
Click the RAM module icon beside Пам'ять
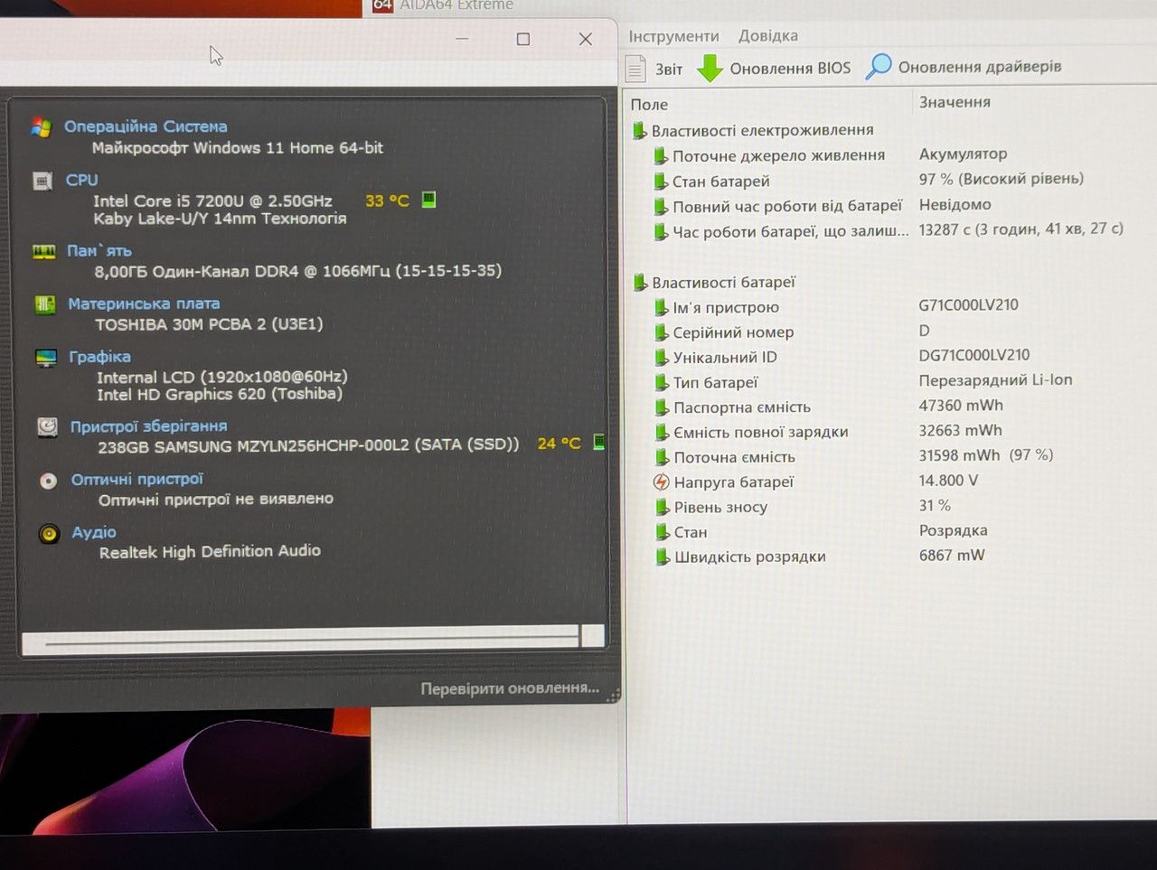point(44,251)
